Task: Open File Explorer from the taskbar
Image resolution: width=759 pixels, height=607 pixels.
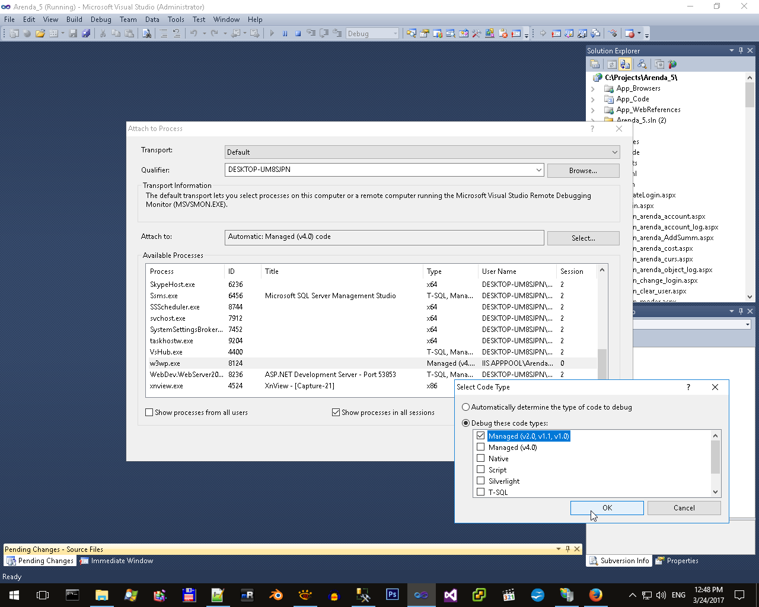Action: (101, 595)
